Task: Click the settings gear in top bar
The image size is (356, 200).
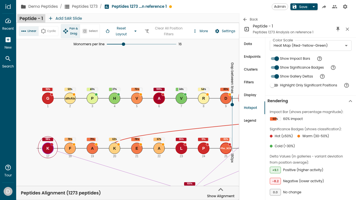Action: click(x=345, y=7)
